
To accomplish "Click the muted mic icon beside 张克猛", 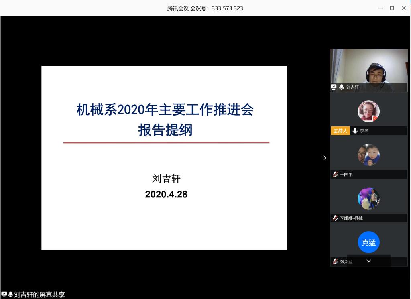I will pyautogui.click(x=335, y=262).
